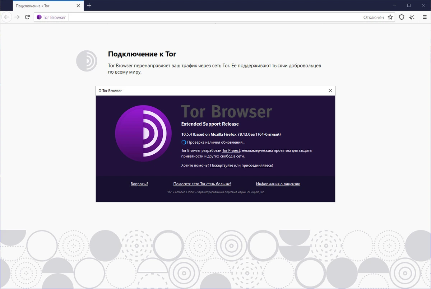
Task: Reload the current page
Action: 27,17
